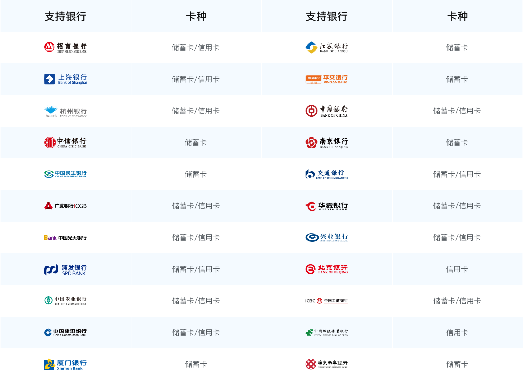This screenshot has width=523, height=380.
Task: Click the China Minsheng Bank logo
Action: coord(65,174)
